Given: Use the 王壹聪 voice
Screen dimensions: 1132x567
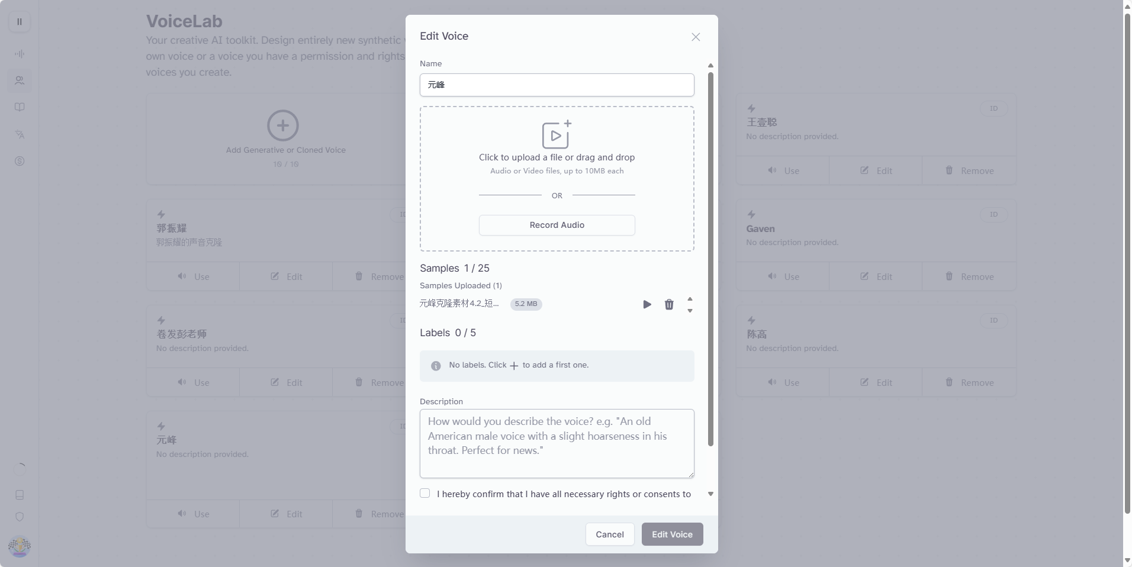Looking at the screenshot, I should [783, 170].
